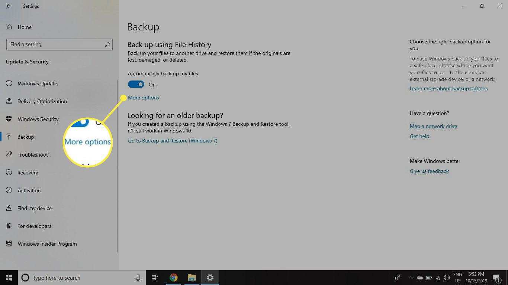Click the Get help link
This screenshot has width=508, height=285.
[x=419, y=136]
